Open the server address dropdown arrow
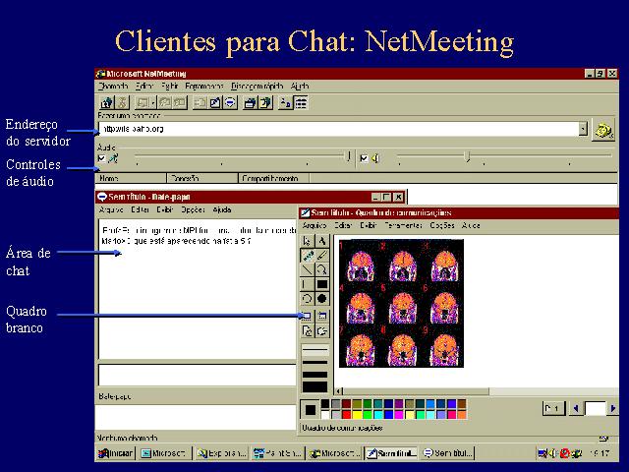The width and height of the screenshot is (629, 472). [x=583, y=129]
